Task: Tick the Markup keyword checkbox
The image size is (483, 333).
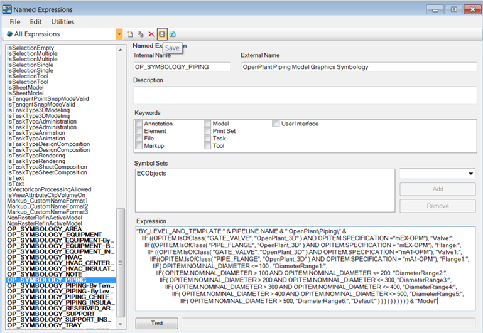Action: (x=139, y=145)
